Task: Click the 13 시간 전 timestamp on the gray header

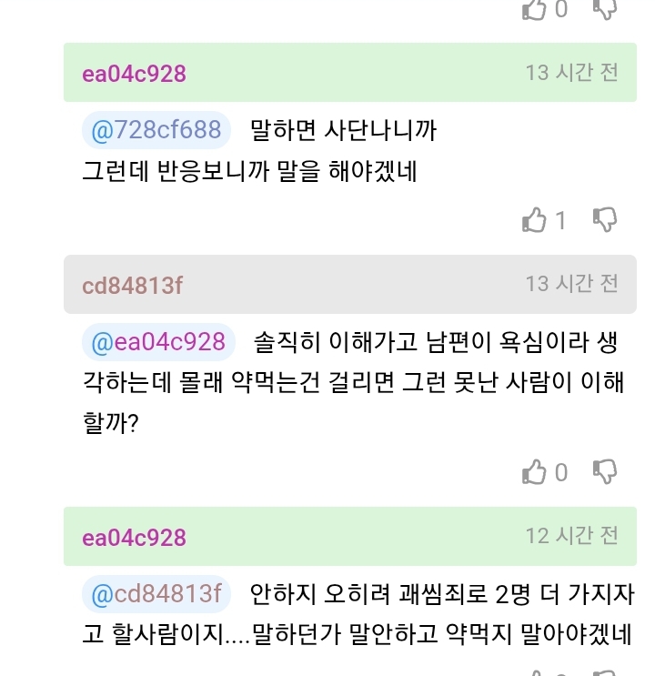Action: click(x=571, y=284)
